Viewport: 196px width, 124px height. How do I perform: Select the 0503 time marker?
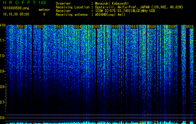[59, 27]
